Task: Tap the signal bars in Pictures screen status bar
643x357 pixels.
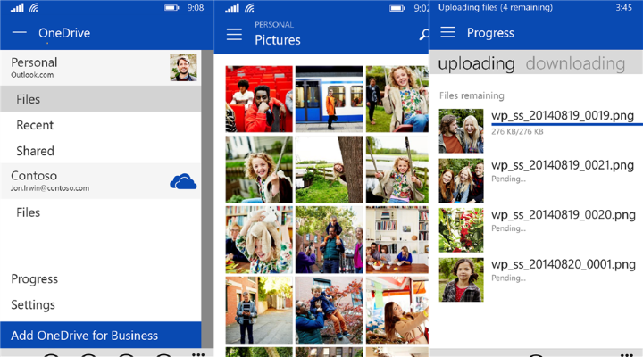Action: (231, 8)
